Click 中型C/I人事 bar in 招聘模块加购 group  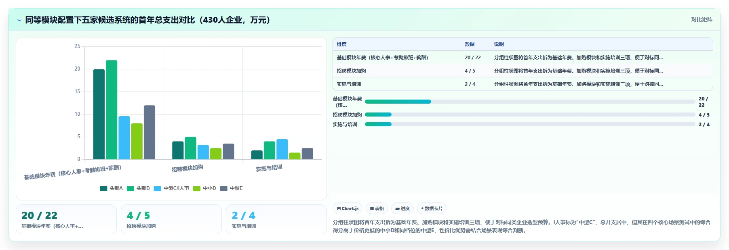point(203,152)
